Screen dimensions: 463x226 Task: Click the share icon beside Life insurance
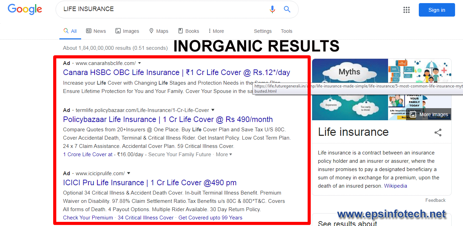[438, 132]
